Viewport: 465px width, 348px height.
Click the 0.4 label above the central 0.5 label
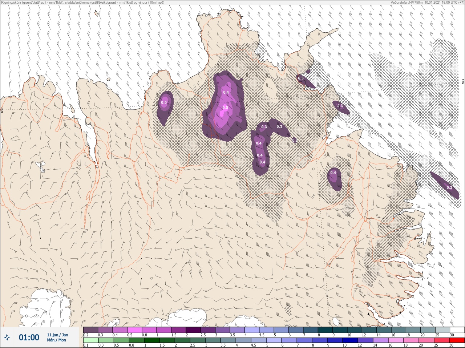tap(226, 92)
